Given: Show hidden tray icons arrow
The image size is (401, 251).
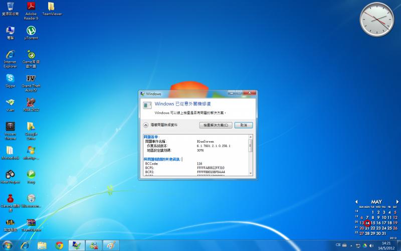Looking at the screenshot, I should click(351, 245).
